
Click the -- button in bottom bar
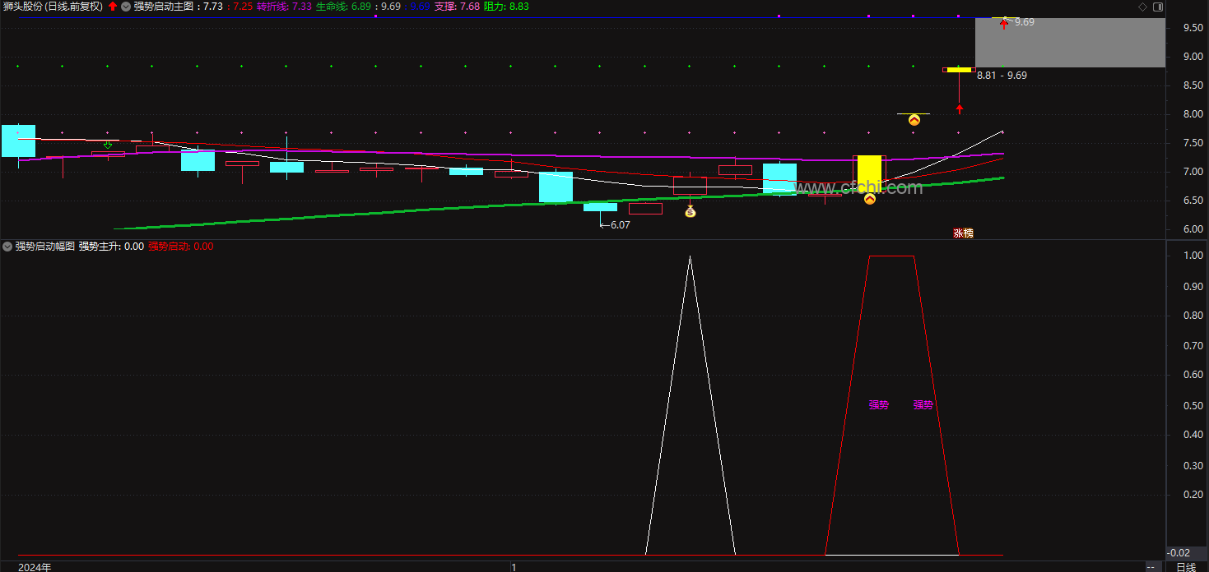1151,567
